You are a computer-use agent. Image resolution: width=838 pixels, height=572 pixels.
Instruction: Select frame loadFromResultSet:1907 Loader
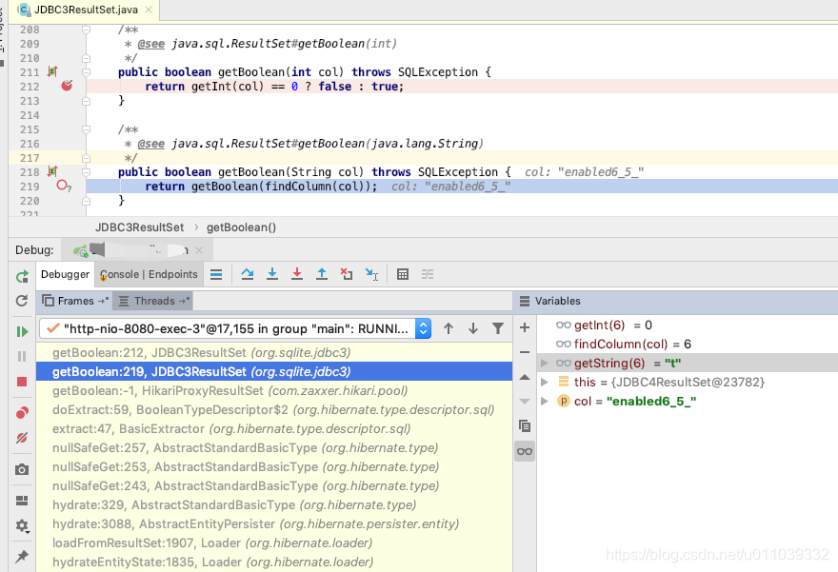point(274,543)
